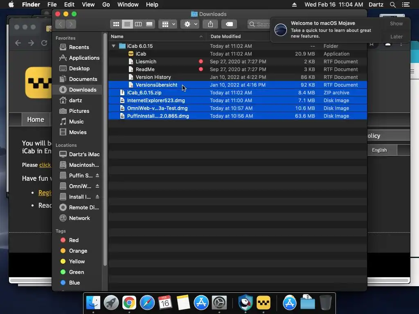Open Launchpad from the Dock
This screenshot has width=419, height=314.
[x=111, y=303]
